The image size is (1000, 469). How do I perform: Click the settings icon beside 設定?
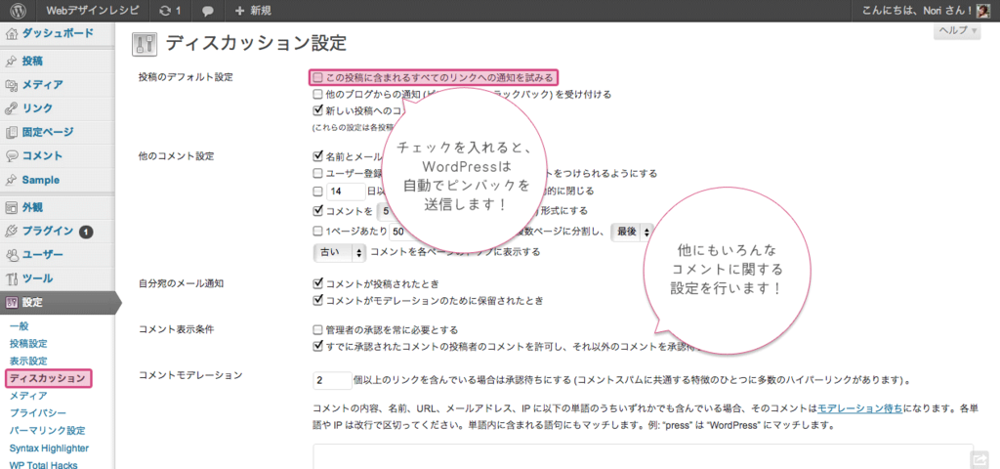pos(12,303)
